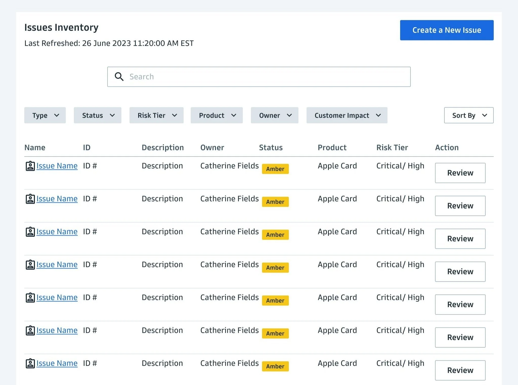Click the Last Refreshed timestamp text
This screenshot has width=518, height=385.
[x=109, y=43]
